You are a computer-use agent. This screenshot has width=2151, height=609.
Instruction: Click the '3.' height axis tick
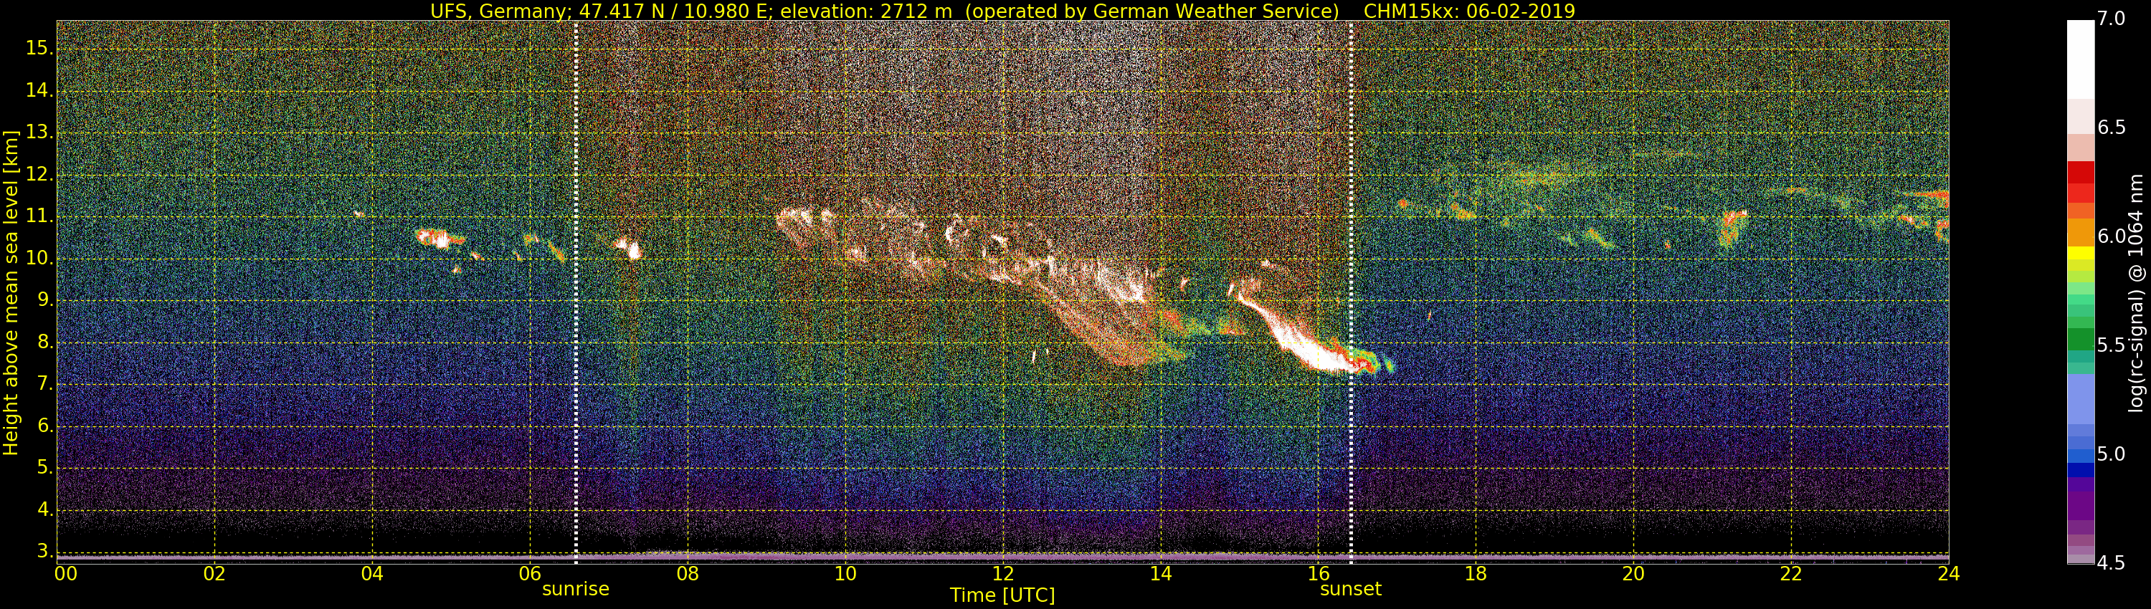coord(44,552)
